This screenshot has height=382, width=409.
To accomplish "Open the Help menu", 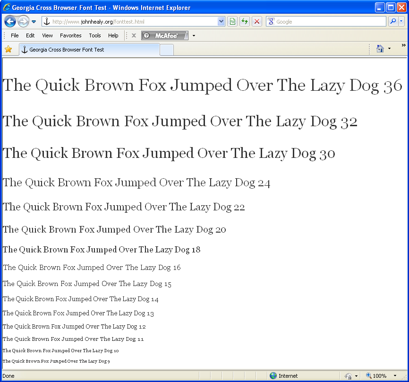I will pyautogui.click(x=113, y=35).
